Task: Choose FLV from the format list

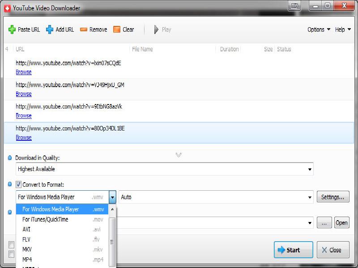Action: pos(62,239)
